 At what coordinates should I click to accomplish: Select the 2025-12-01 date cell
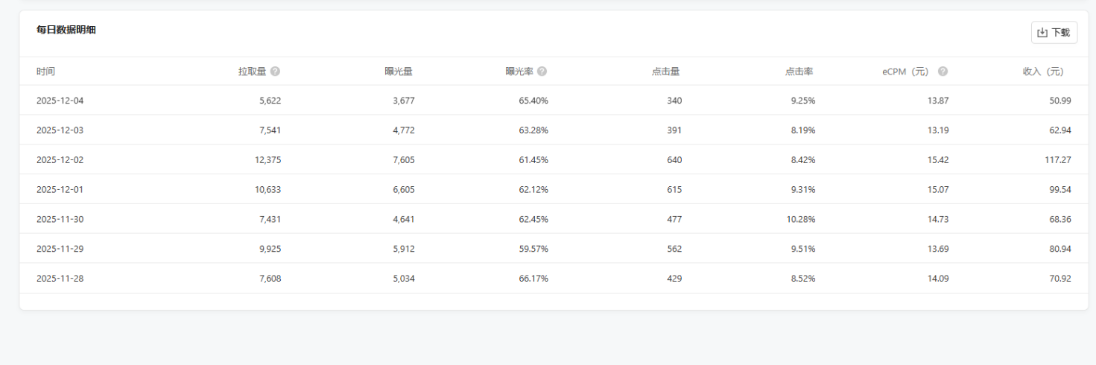tap(60, 190)
